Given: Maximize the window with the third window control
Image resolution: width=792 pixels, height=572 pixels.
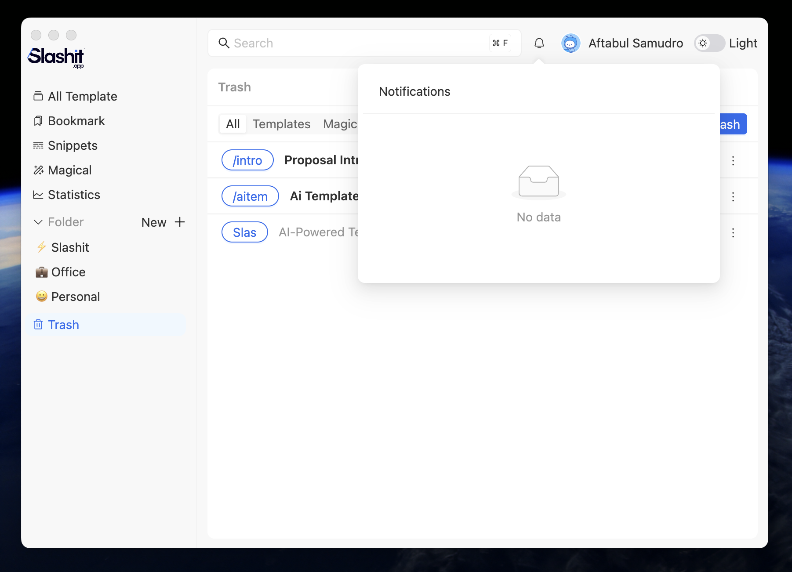Looking at the screenshot, I should click(x=71, y=35).
